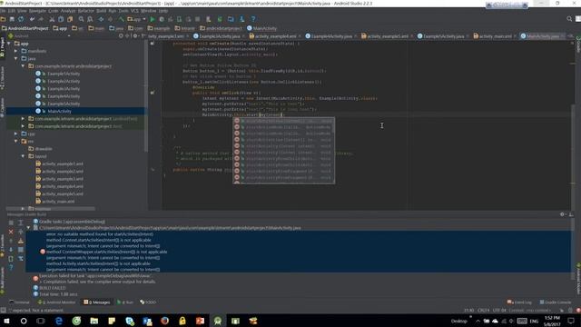581x327 pixels.
Task: Open the TODO tool window tab
Action: coord(148,302)
